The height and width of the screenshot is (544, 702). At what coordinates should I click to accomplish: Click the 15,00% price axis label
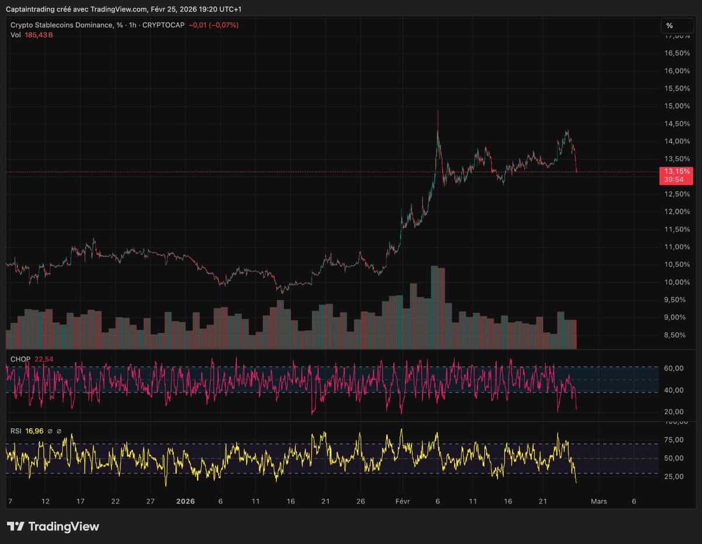click(x=677, y=106)
